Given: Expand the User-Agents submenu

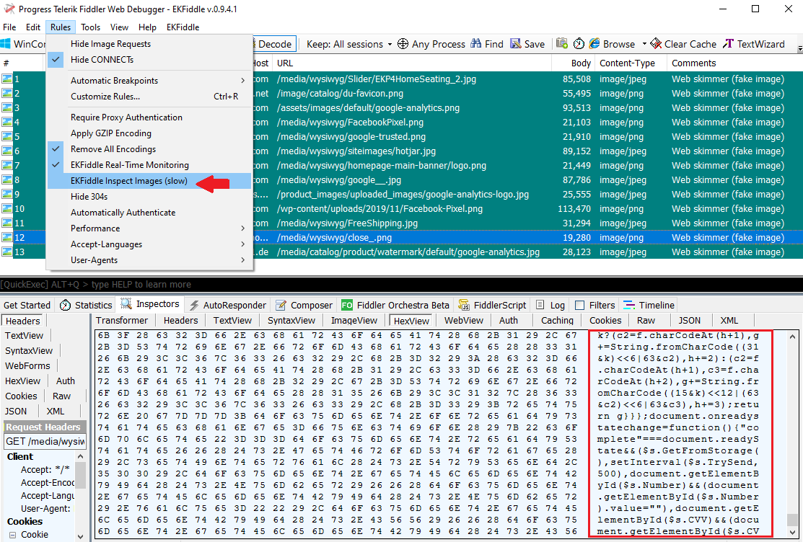Looking at the screenshot, I should tap(149, 260).
